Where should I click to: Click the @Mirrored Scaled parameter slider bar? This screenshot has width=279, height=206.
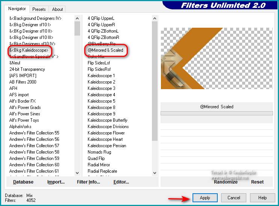pos(217,113)
